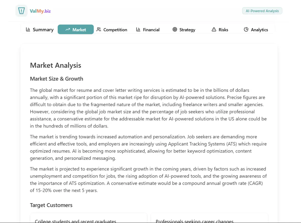Switch to the Summary tab
This screenshot has height=223, width=301.
43,30
